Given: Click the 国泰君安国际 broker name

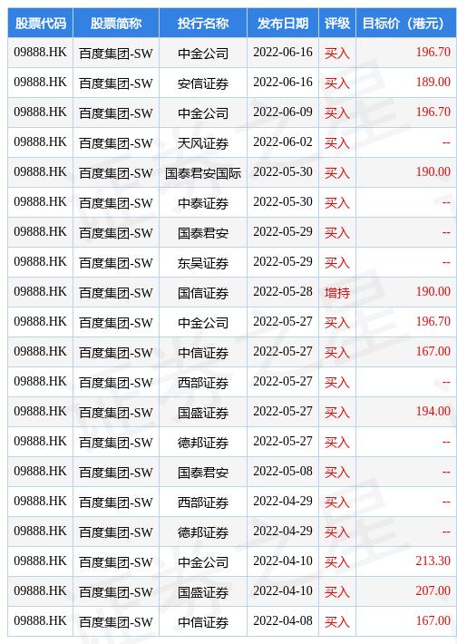Looking at the screenshot, I should [203, 173].
